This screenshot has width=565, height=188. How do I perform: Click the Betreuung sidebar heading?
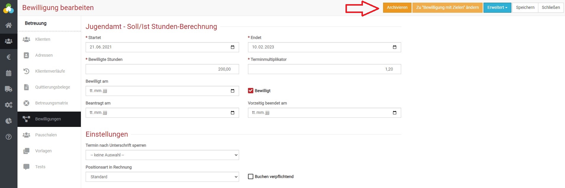click(x=36, y=23)
